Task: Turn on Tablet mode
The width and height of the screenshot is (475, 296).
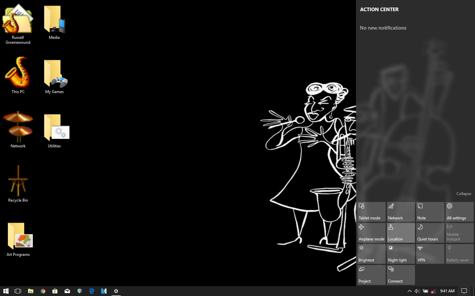Action: pos(371,212)
